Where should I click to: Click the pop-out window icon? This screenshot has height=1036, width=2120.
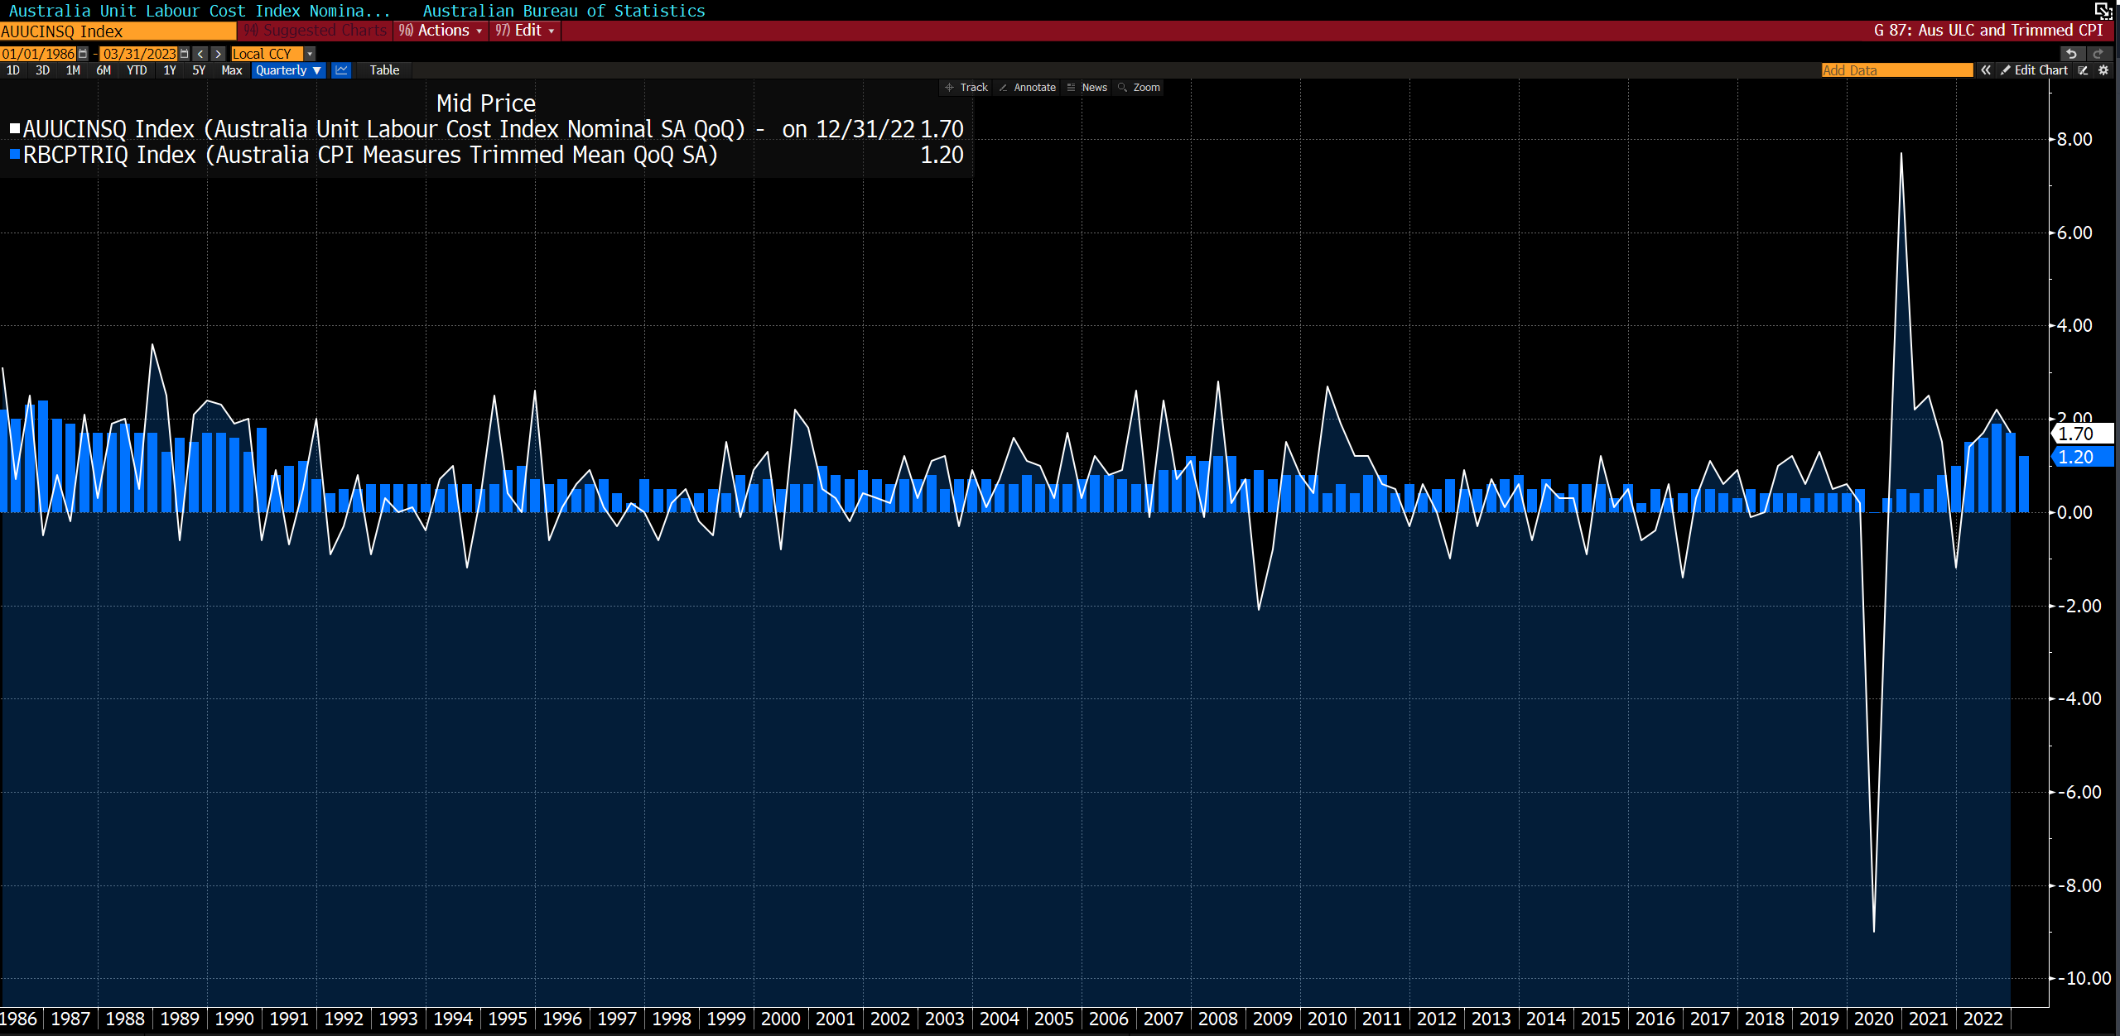pyautogui.click(x=2104, y=10)
